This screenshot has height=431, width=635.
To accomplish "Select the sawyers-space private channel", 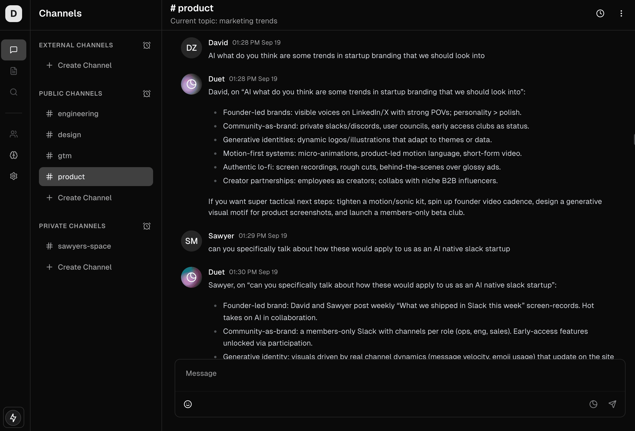I will [x=84, y=246].
